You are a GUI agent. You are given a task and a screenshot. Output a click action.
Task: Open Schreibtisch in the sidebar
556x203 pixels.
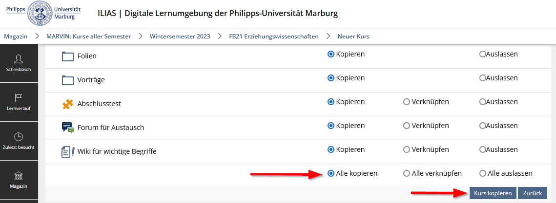[x=19, y=63]
